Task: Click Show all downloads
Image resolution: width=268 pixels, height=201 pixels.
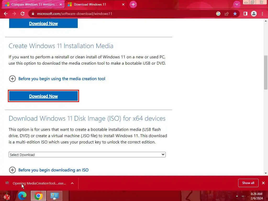Action: (x=248, y=183)
